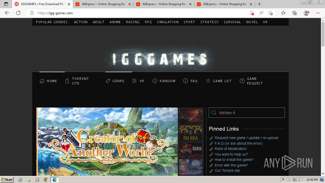This screenshot has height=183, width=325.
Task: Click the page's vertical scrollbar thumb
Action: tap(323, 34)
